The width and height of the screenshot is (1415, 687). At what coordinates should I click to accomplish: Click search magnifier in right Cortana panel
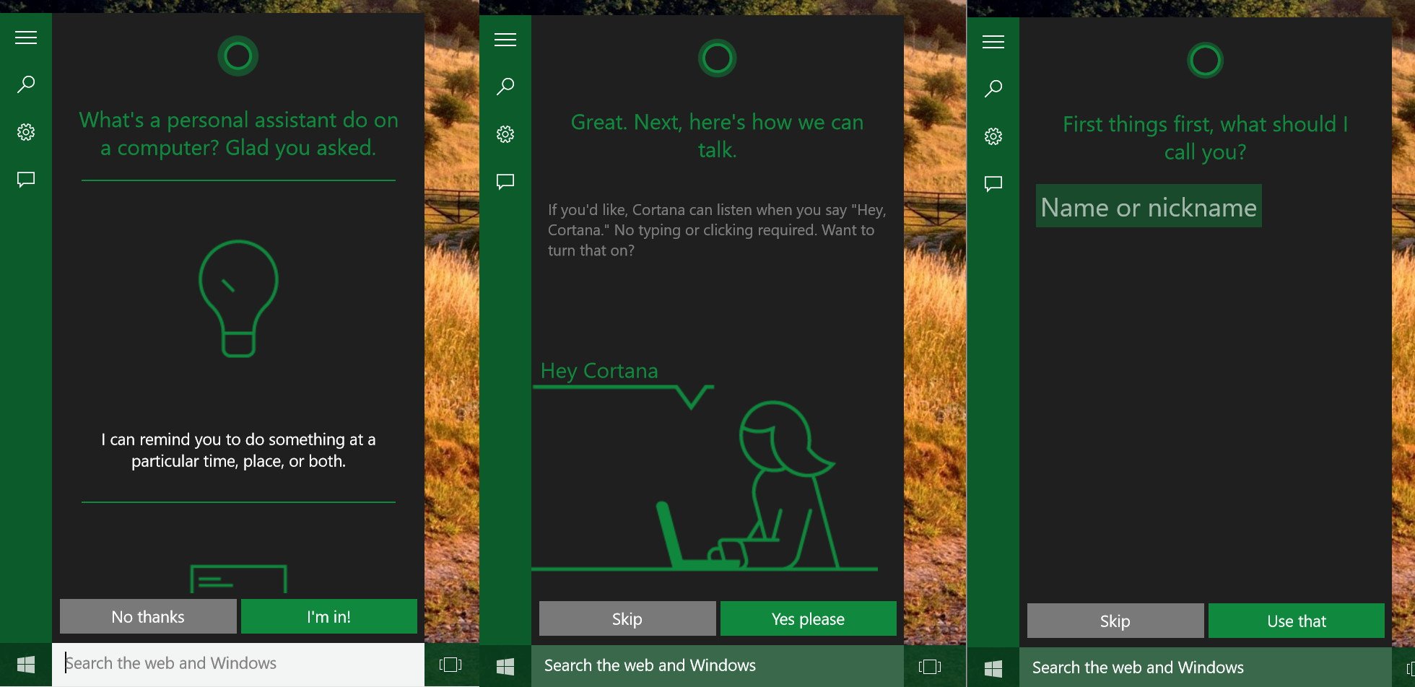[x=993, y=89]
